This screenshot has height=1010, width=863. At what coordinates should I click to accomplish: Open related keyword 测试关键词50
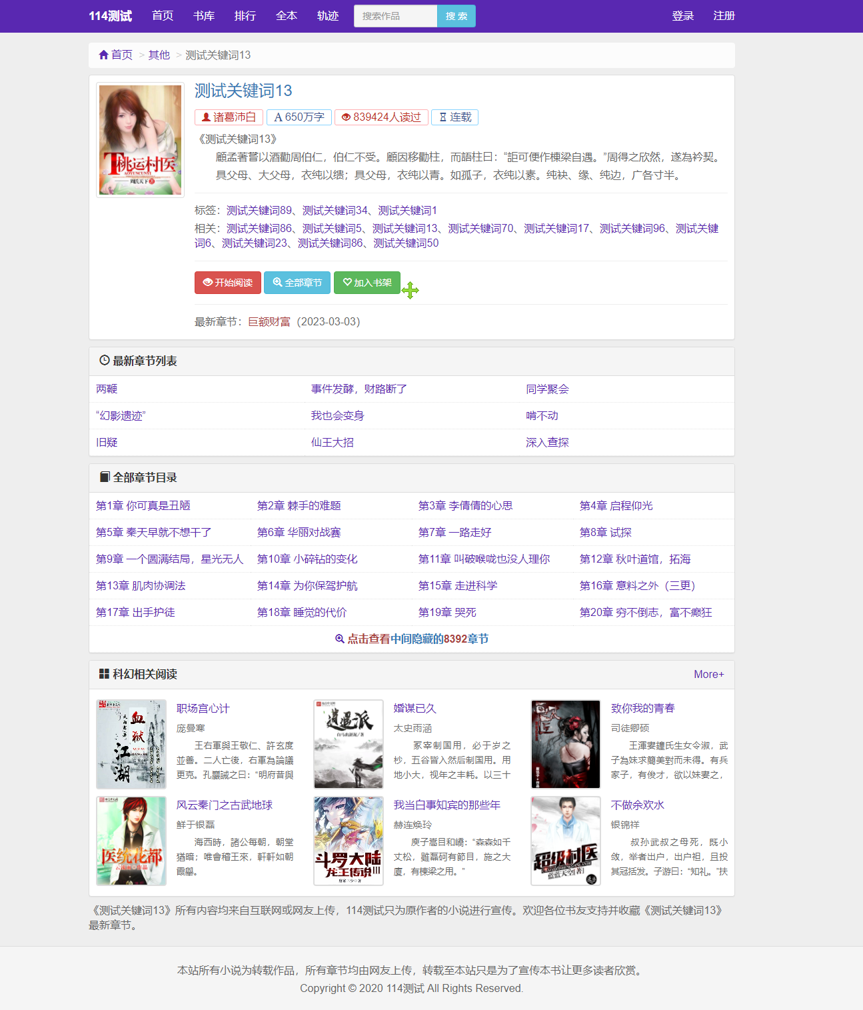tap(406, 243)
